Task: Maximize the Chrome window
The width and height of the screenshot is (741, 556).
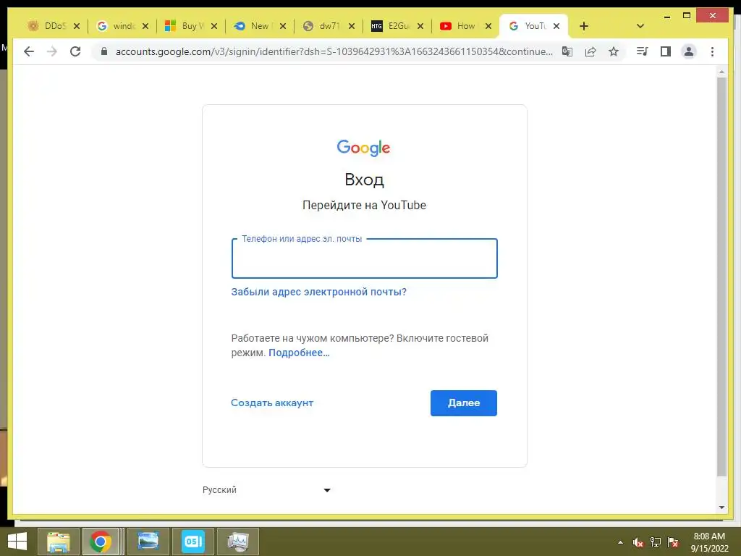Action: (687, 16)
